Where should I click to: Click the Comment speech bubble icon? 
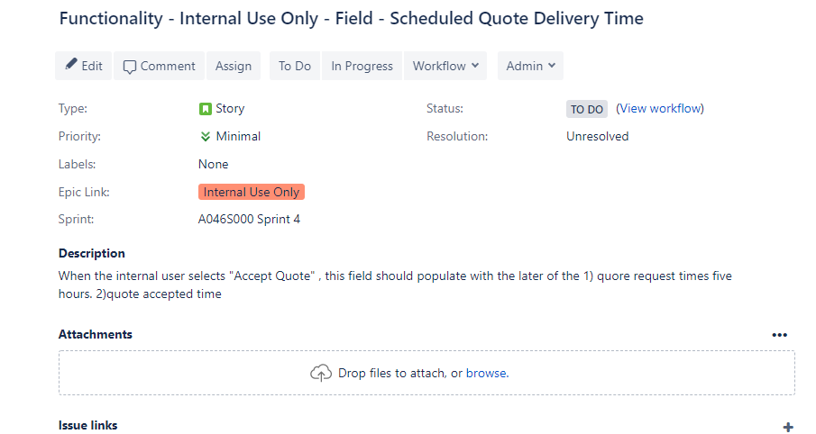130,67
